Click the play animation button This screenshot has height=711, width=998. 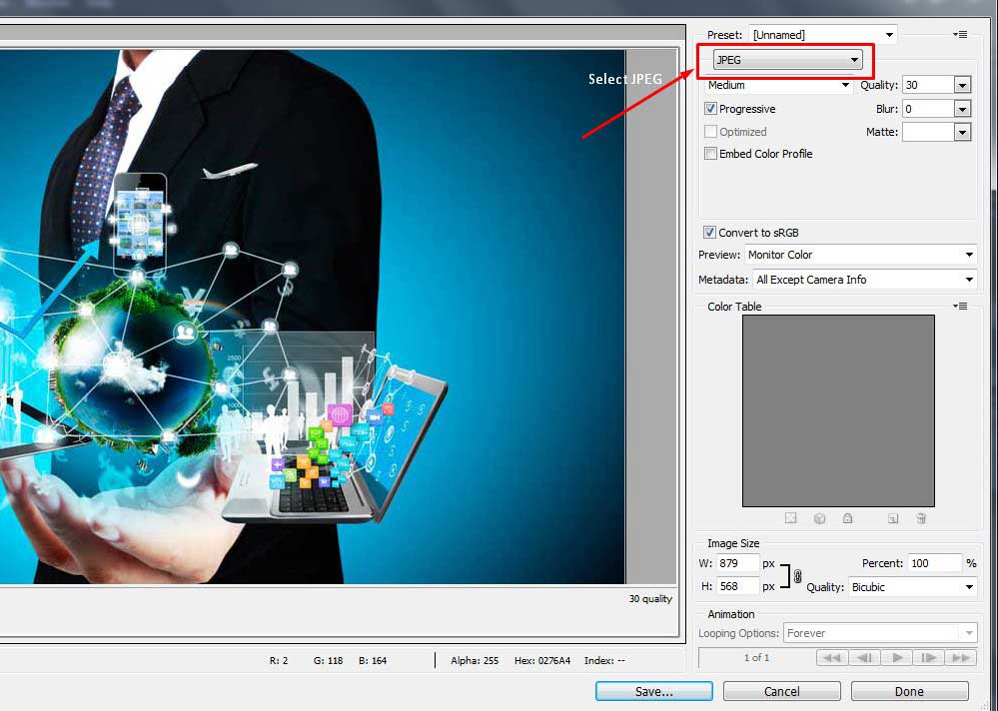click(x=897, y=658)
